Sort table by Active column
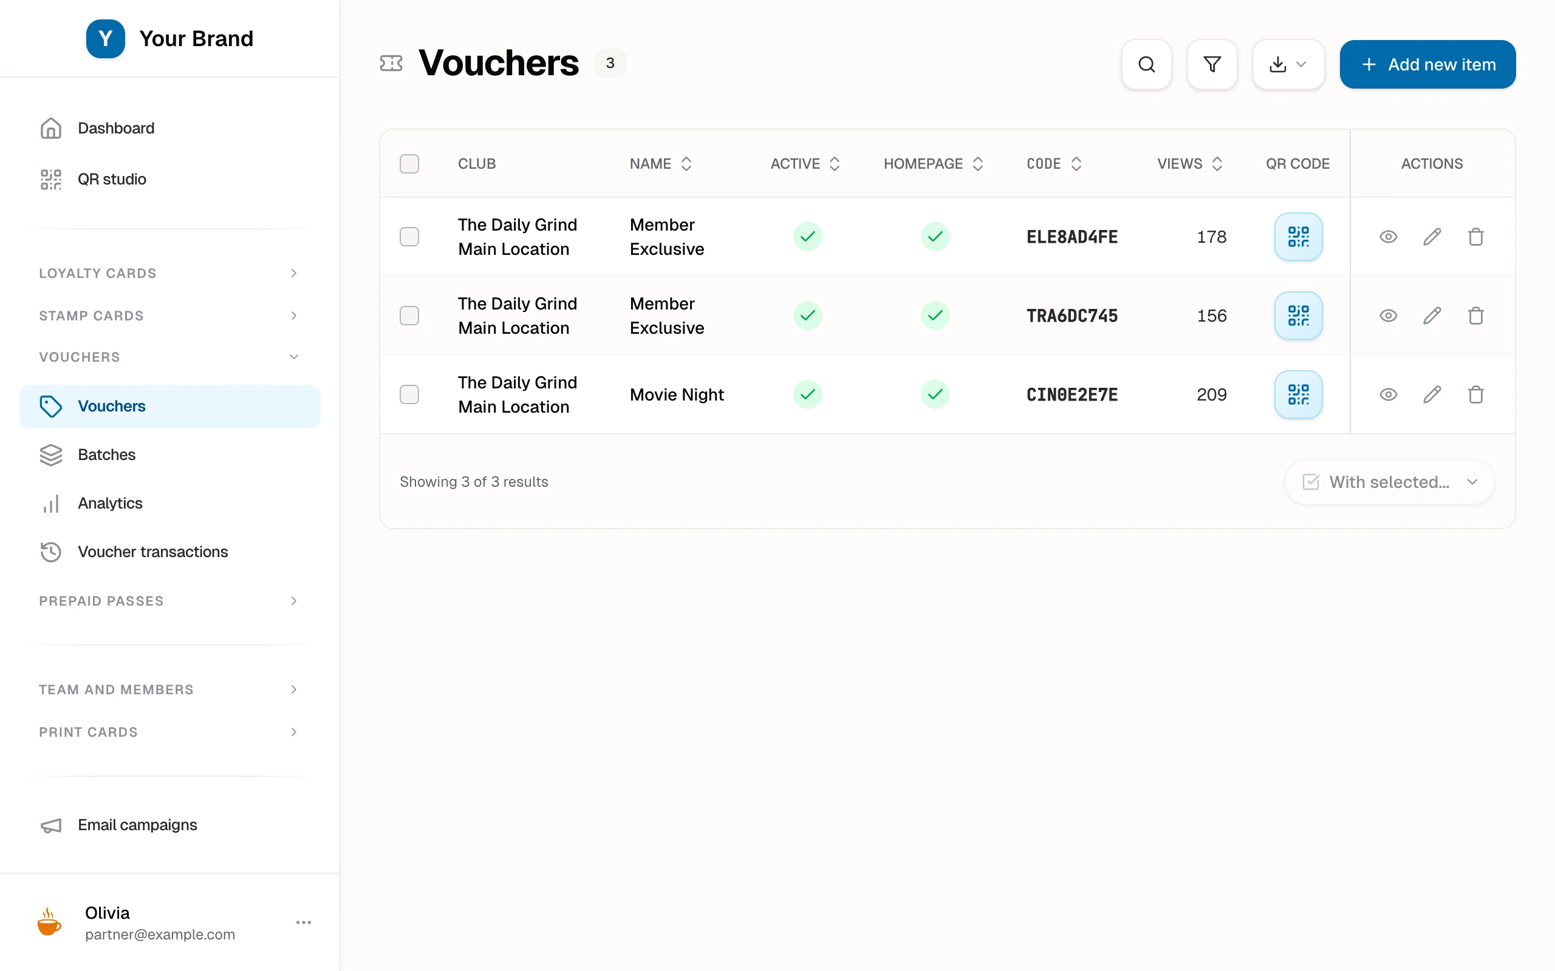The image size is (1555, 971). [x=805, y=164]
